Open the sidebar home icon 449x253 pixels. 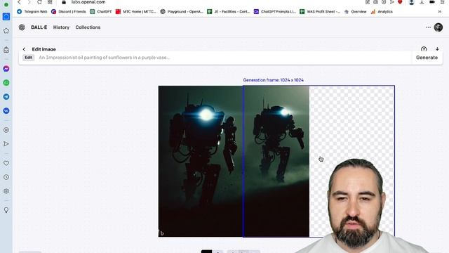point(6,31)
